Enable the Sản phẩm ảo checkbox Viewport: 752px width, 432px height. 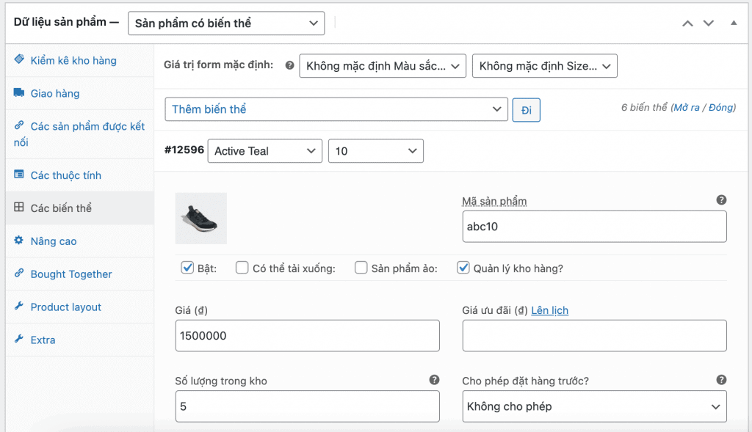coord(361,268)
